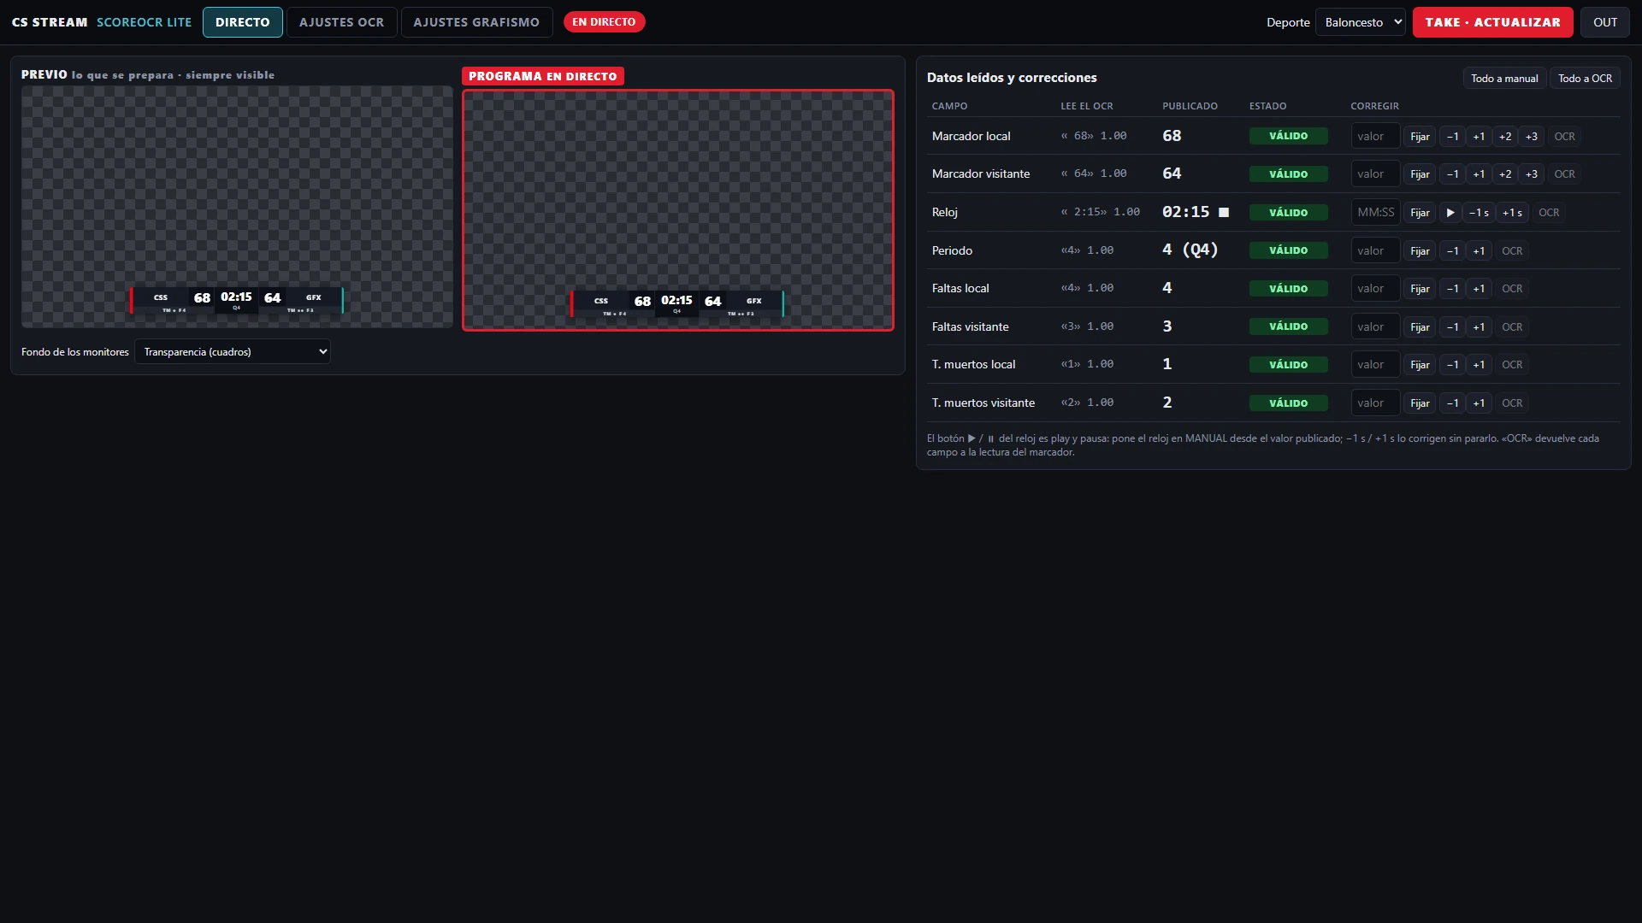This screenshot has height=923, width=1642.
Task: Open the AJUSTES OCR tab
Action: 341,22
